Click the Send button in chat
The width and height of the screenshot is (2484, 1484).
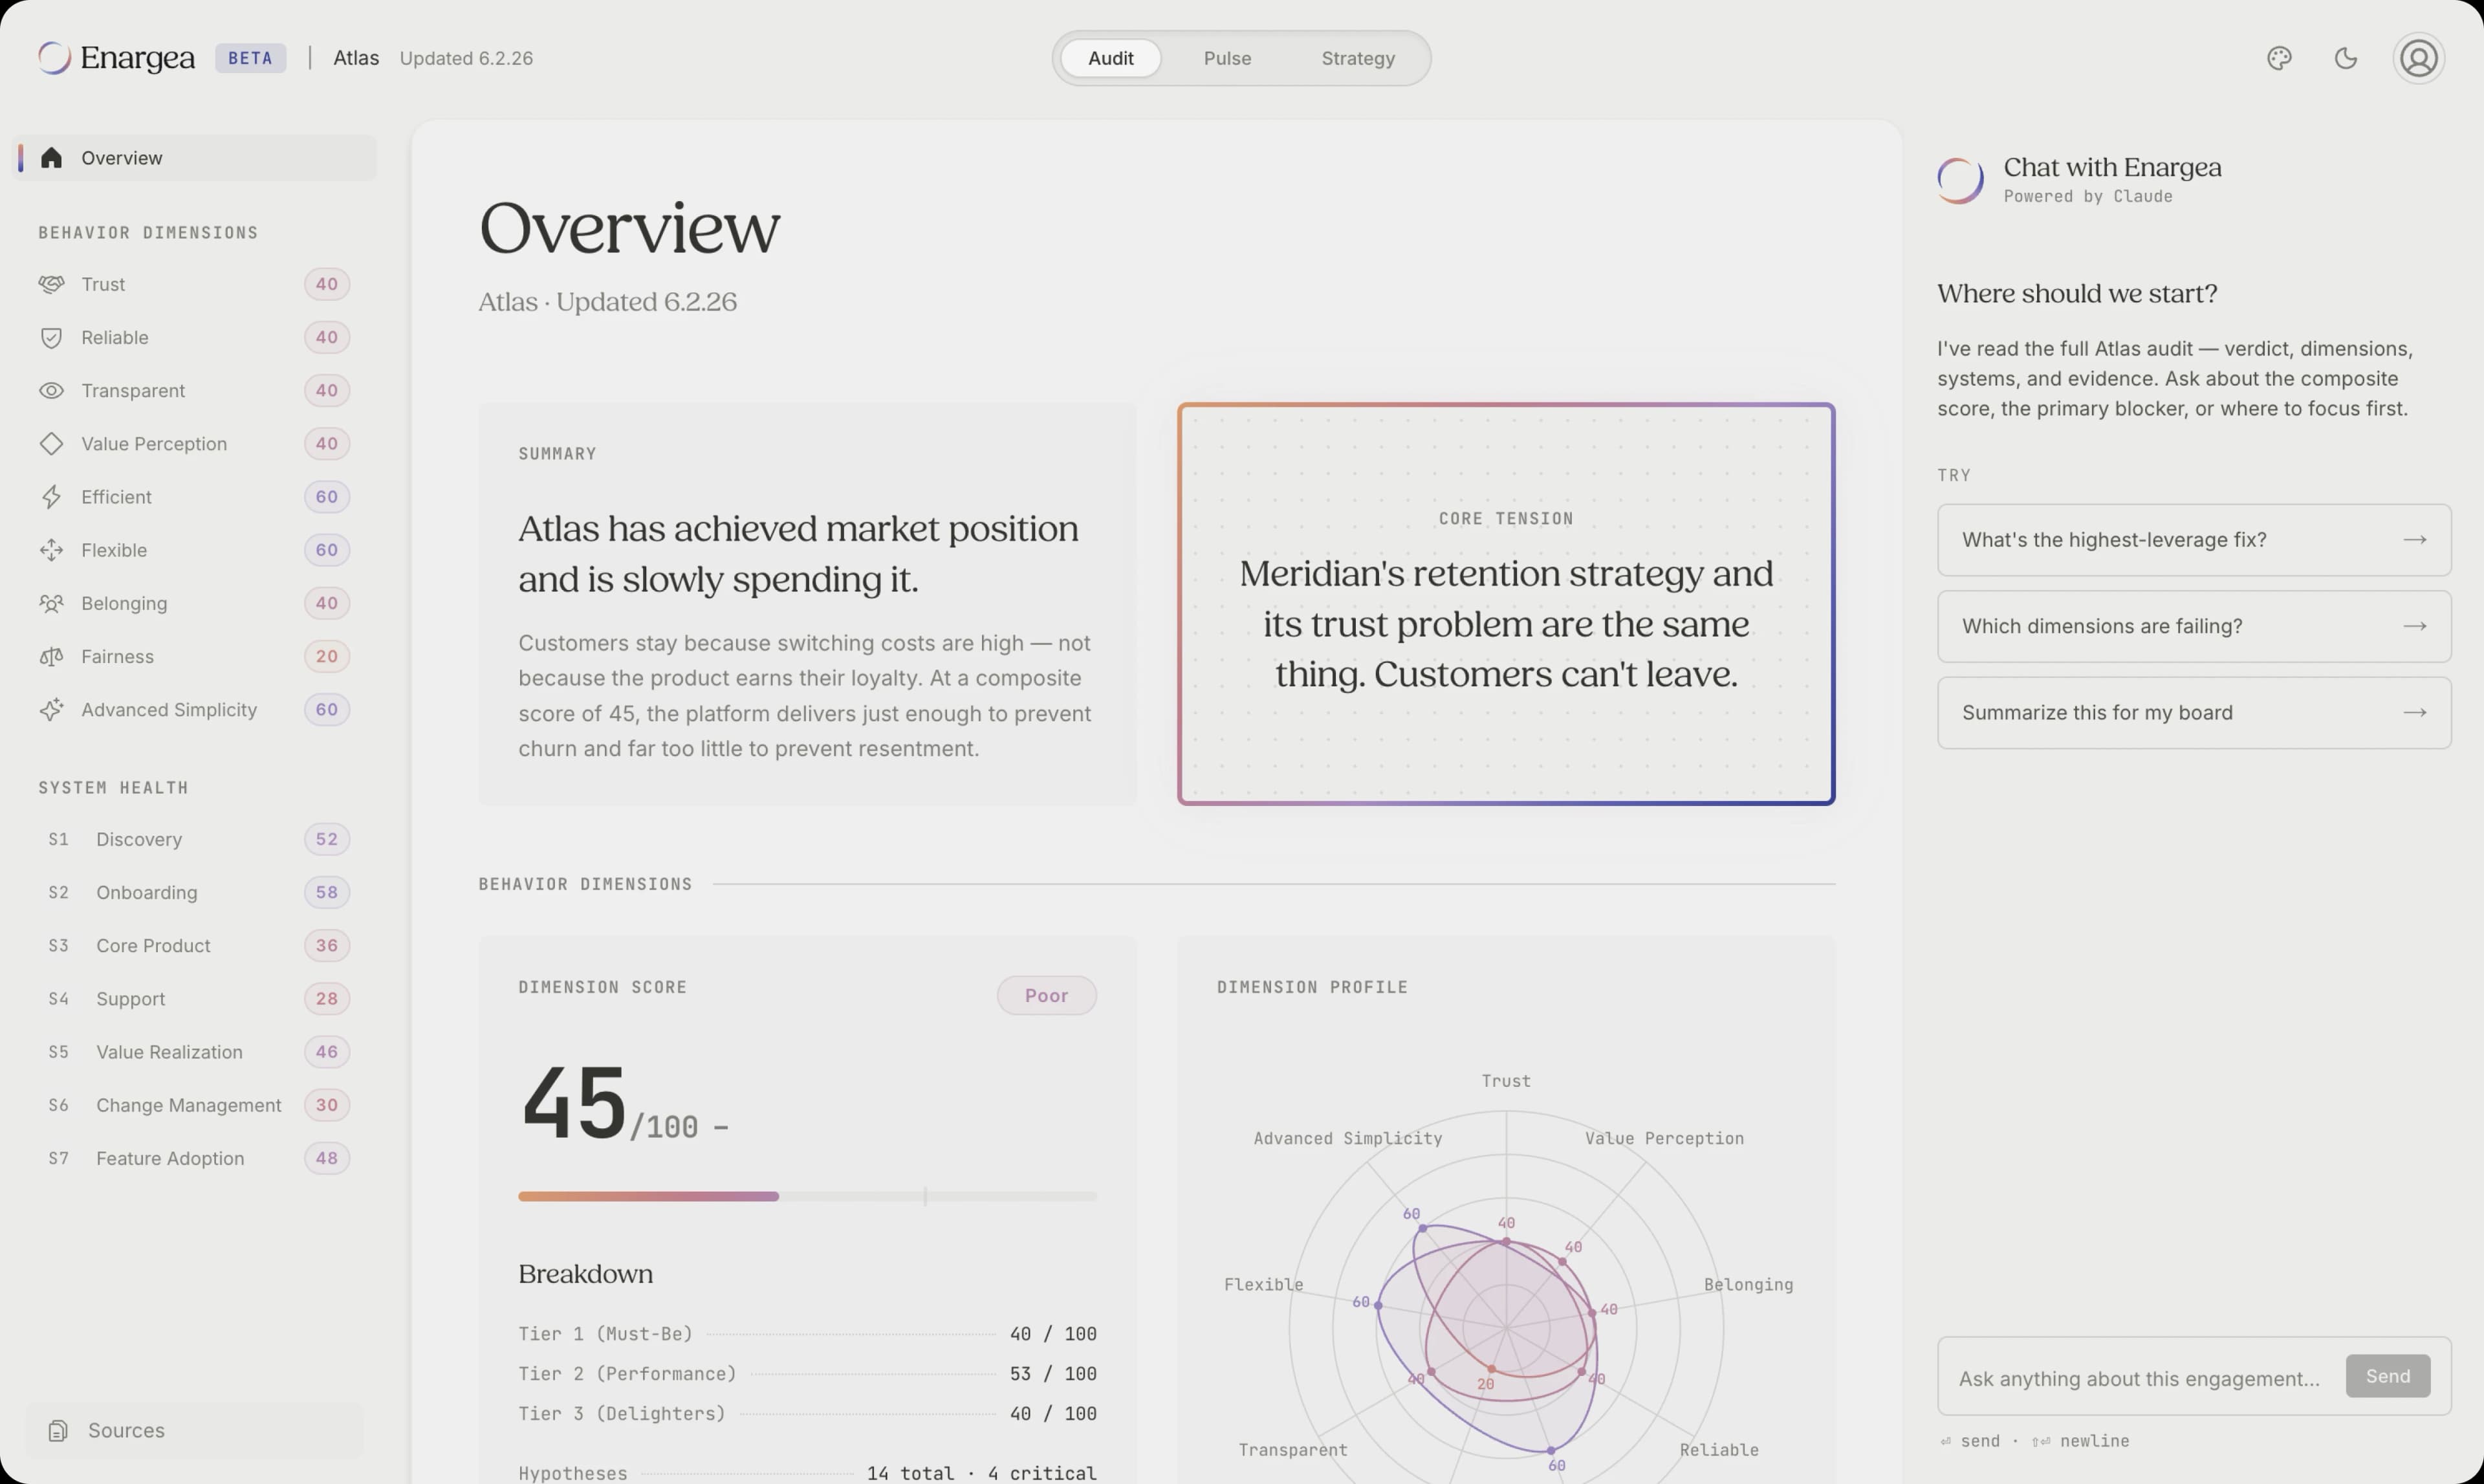pos(2387,1376)
